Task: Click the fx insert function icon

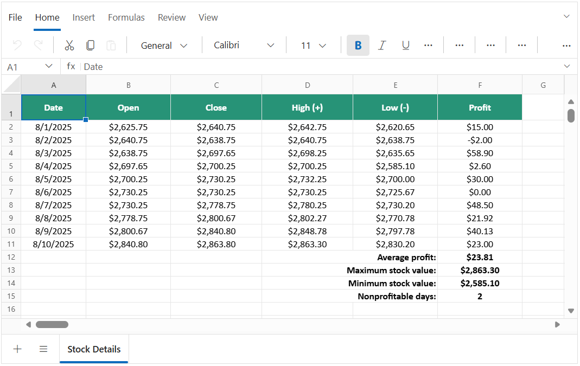Action: [x=71, y=66]
